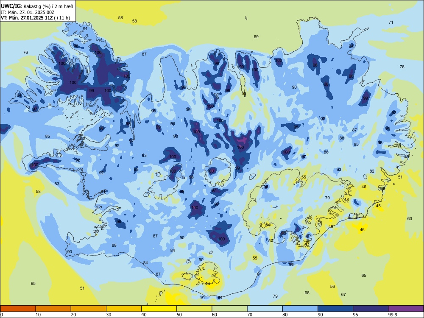Select the map value '54'
424x318 pixels.
click(x=268, y=225)
